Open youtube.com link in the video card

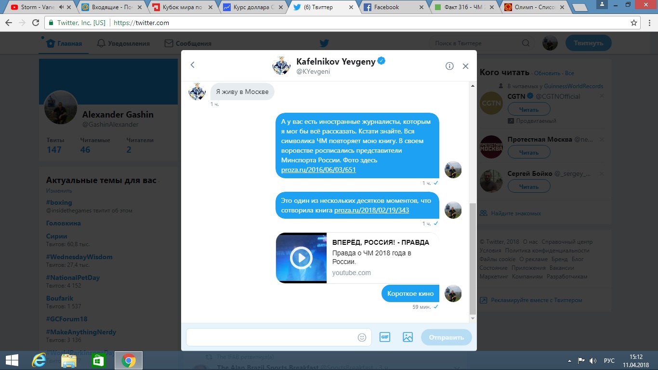pyautogui.click(x=352, y=273)
